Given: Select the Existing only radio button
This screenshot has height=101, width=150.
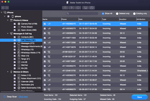Looking at the screenshot, I should [x=134, y=14].
